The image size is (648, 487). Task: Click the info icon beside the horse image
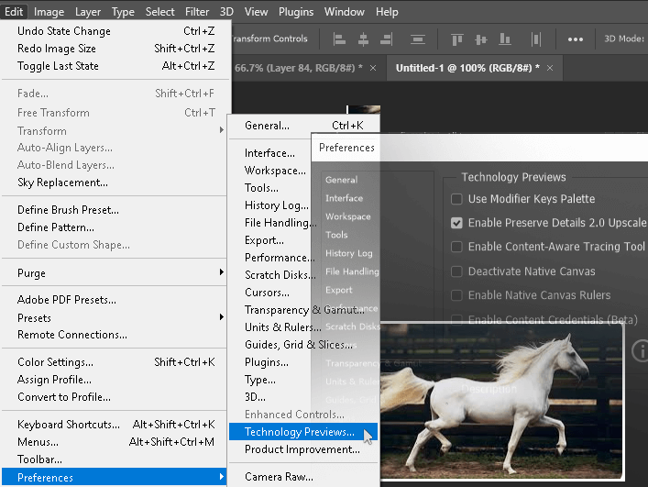[640, 350]
